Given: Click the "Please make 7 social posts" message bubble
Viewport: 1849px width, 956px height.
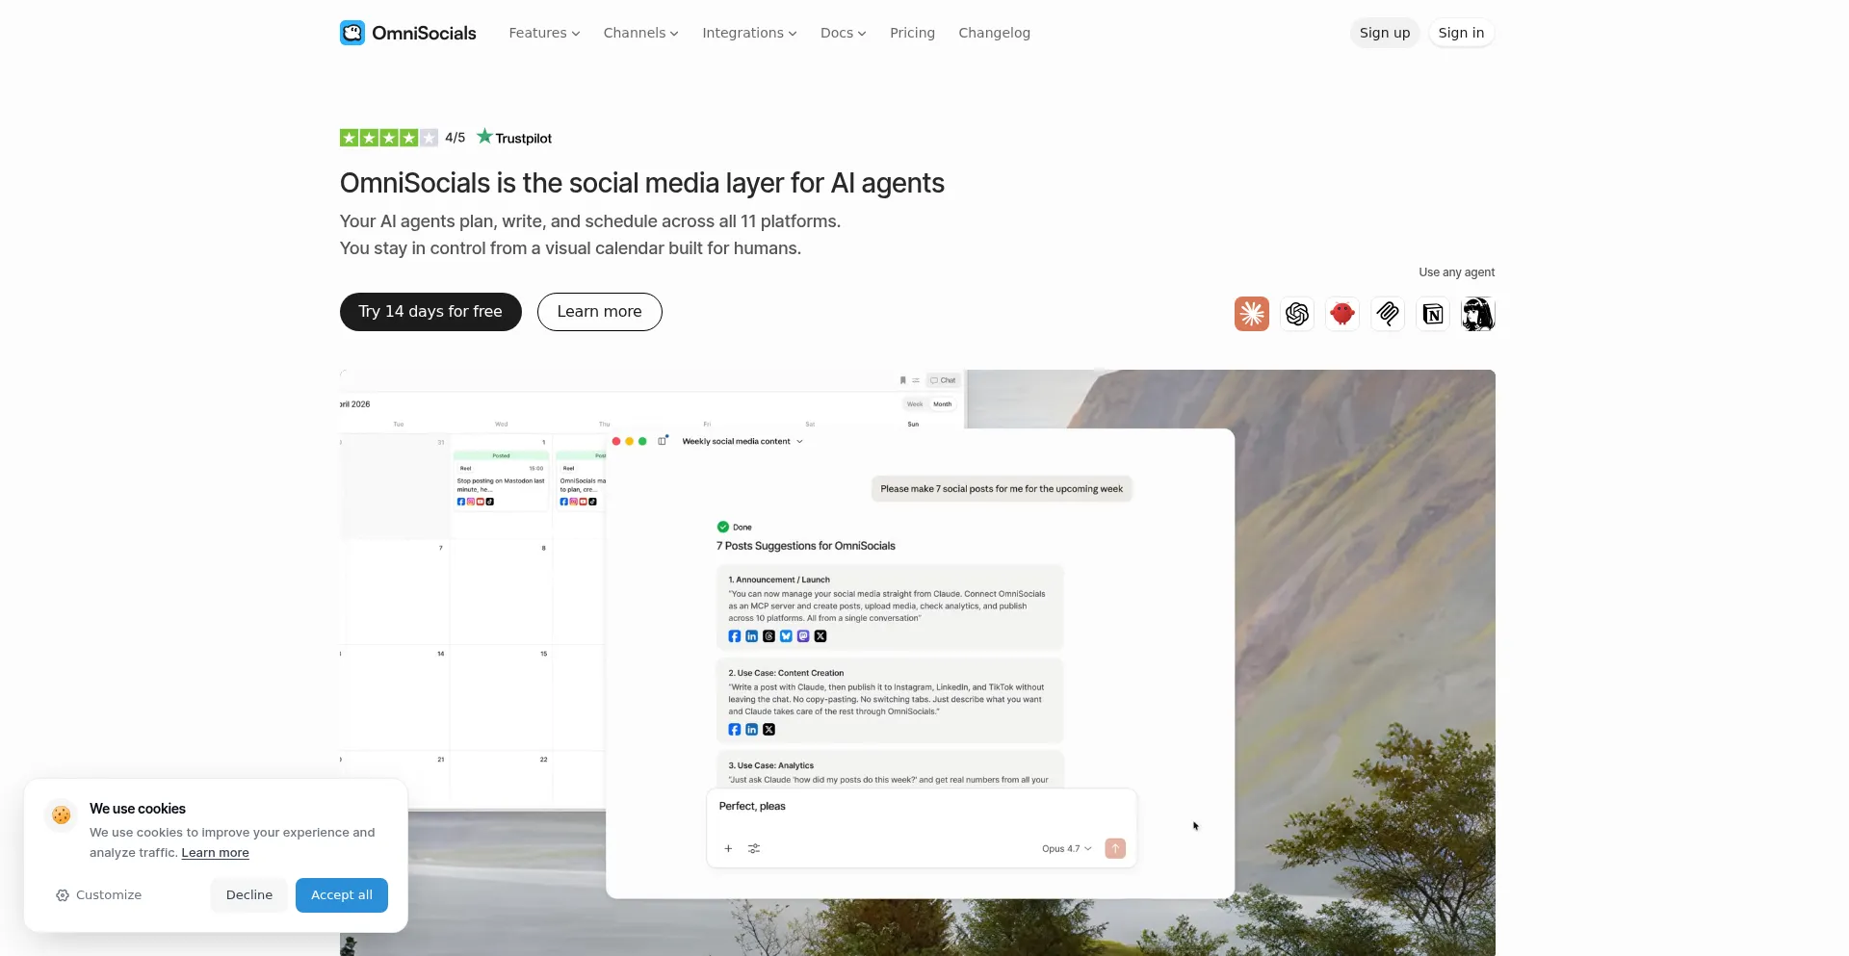Looking at the screenshot, I should point(1002,489).
